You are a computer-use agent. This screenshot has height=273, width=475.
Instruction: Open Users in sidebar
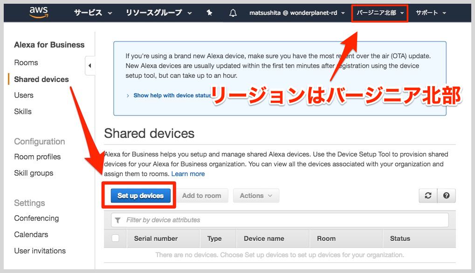(x=24, y=96)
